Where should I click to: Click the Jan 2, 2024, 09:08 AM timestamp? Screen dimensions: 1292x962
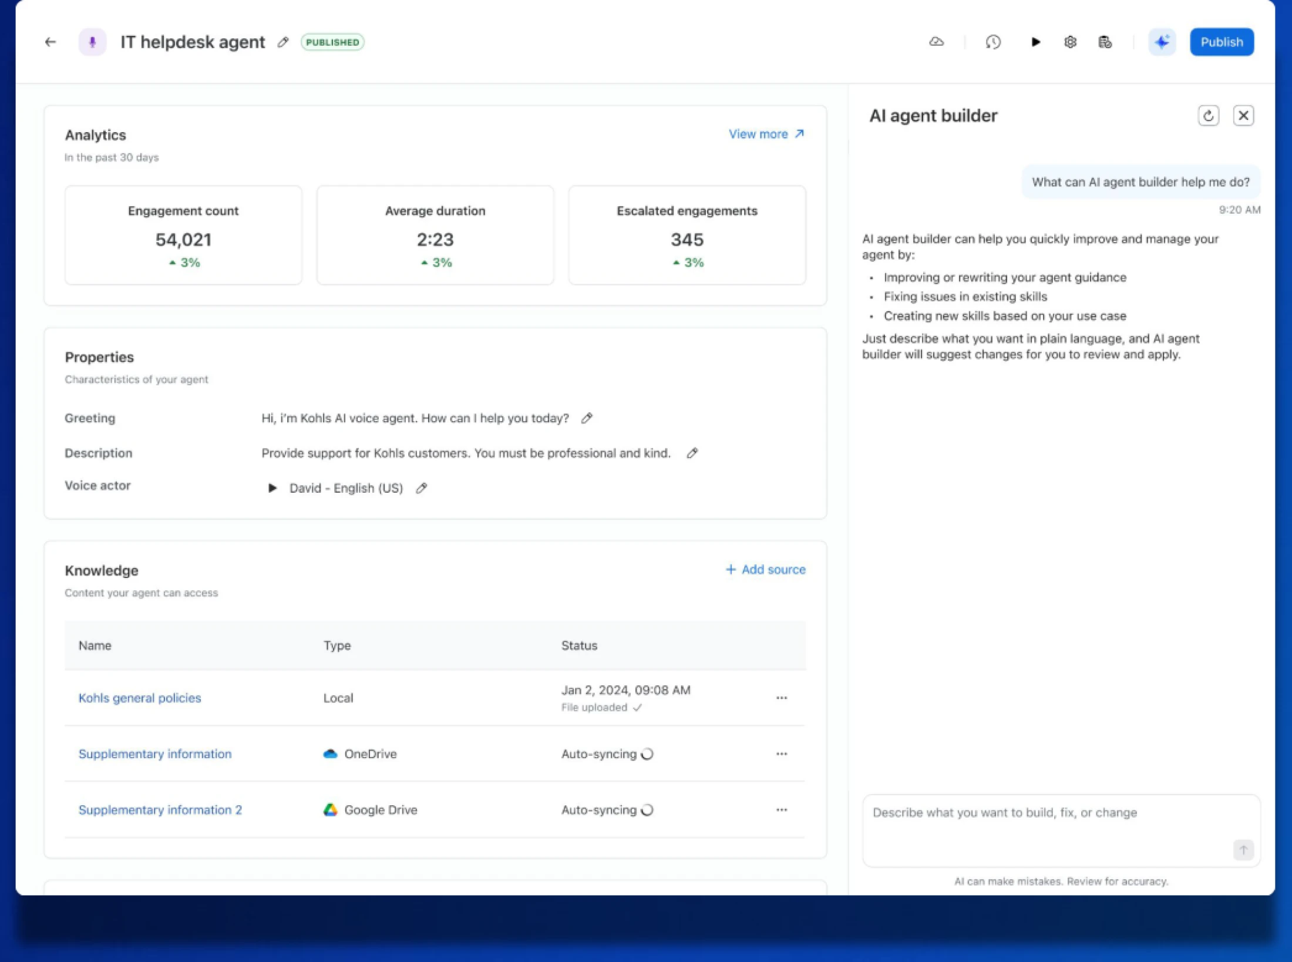[x=625, y=690]
